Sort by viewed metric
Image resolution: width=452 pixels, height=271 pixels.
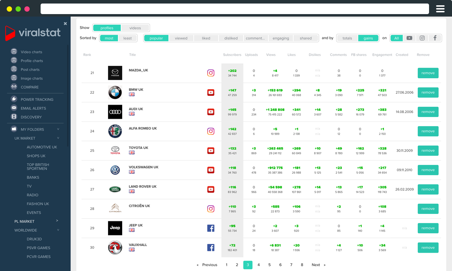coord(181,38)
